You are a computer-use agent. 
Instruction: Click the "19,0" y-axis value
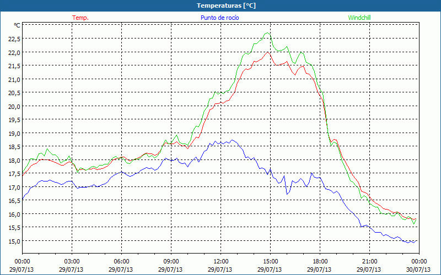(x=15, y=134)
